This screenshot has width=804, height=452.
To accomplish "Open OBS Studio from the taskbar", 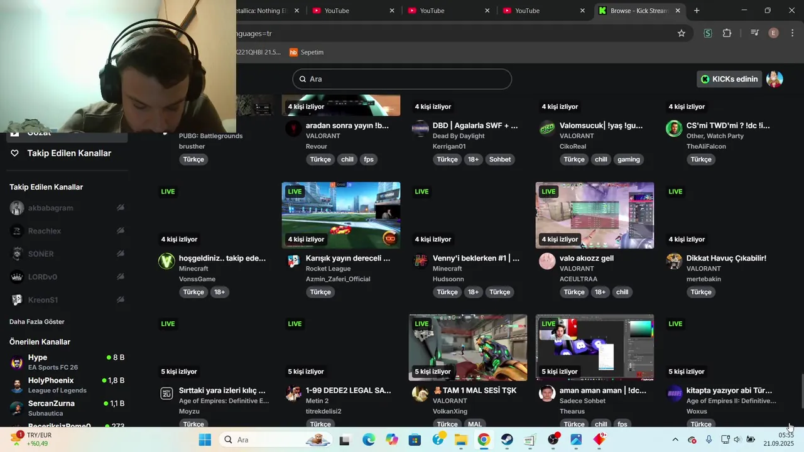I will click(x=553, y=439).
